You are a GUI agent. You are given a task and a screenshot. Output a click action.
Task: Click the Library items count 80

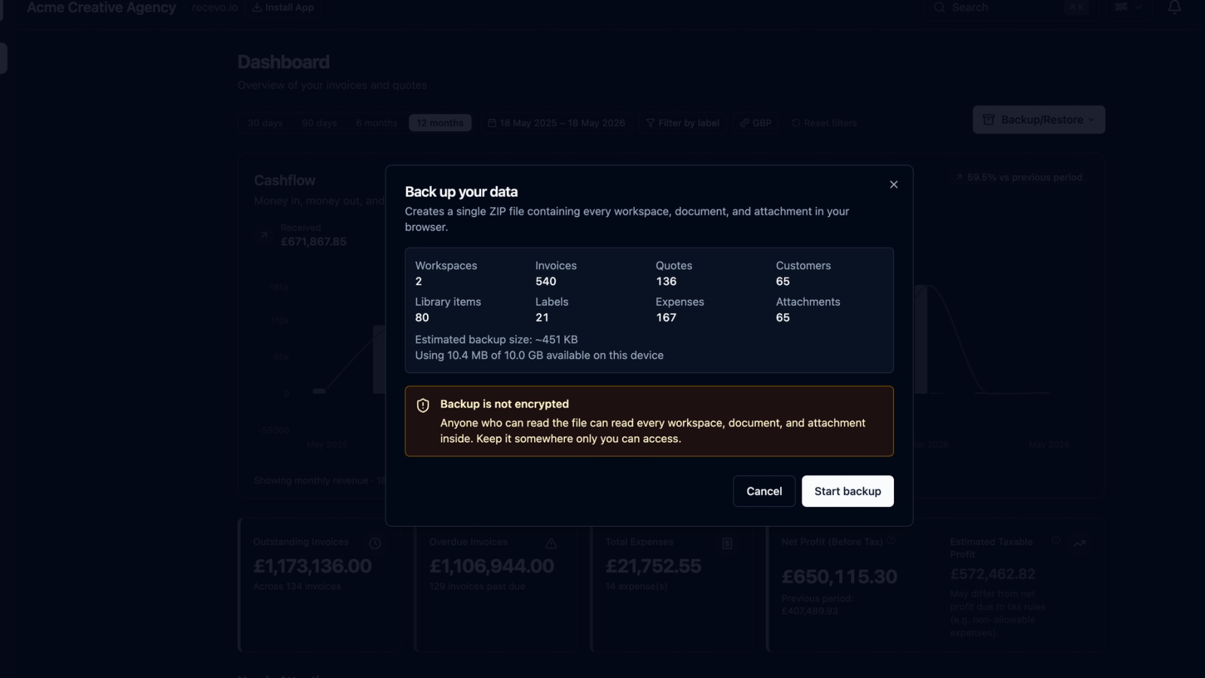(422, 318)
